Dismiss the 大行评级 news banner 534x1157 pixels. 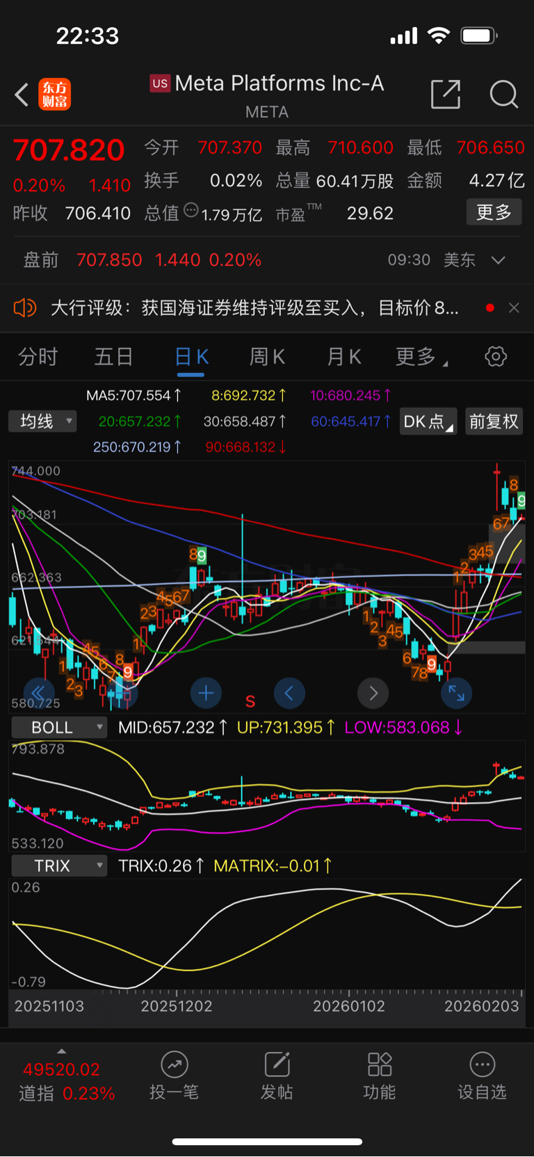(x=514, y=308)
